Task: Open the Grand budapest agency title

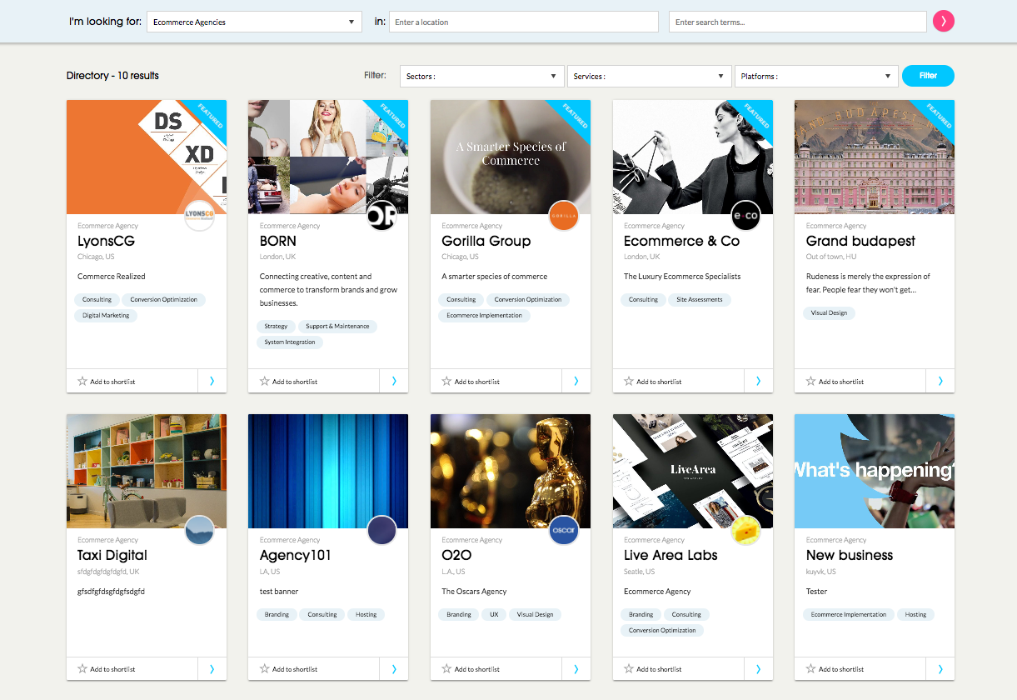Action: [860, 241]
